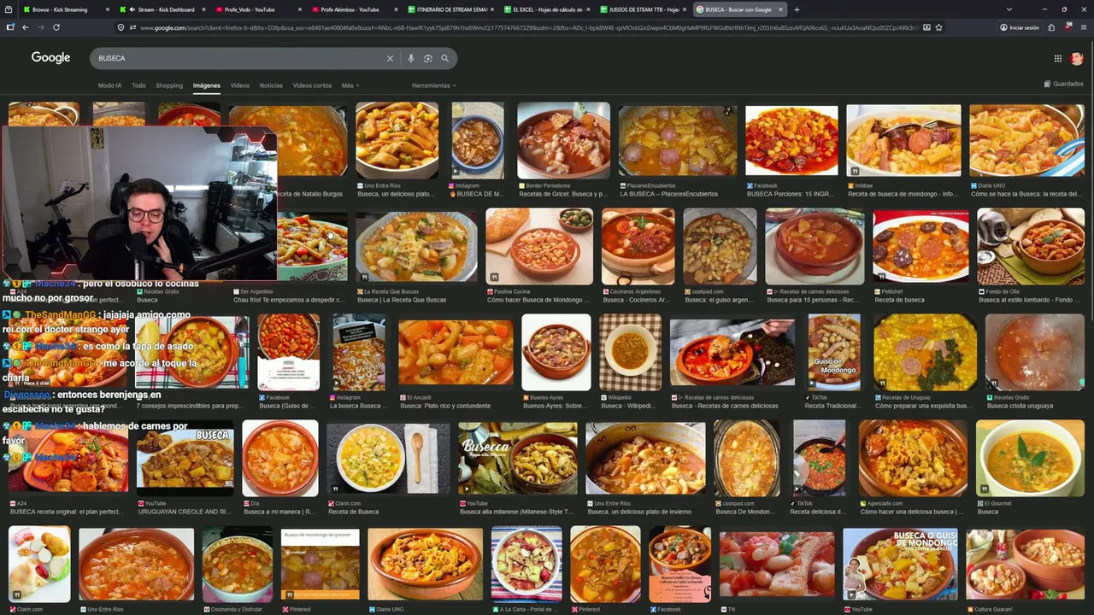Open 'Buseca - Cocineros Ar...' caption link
1094x615 pixels.
pos(637,300)
